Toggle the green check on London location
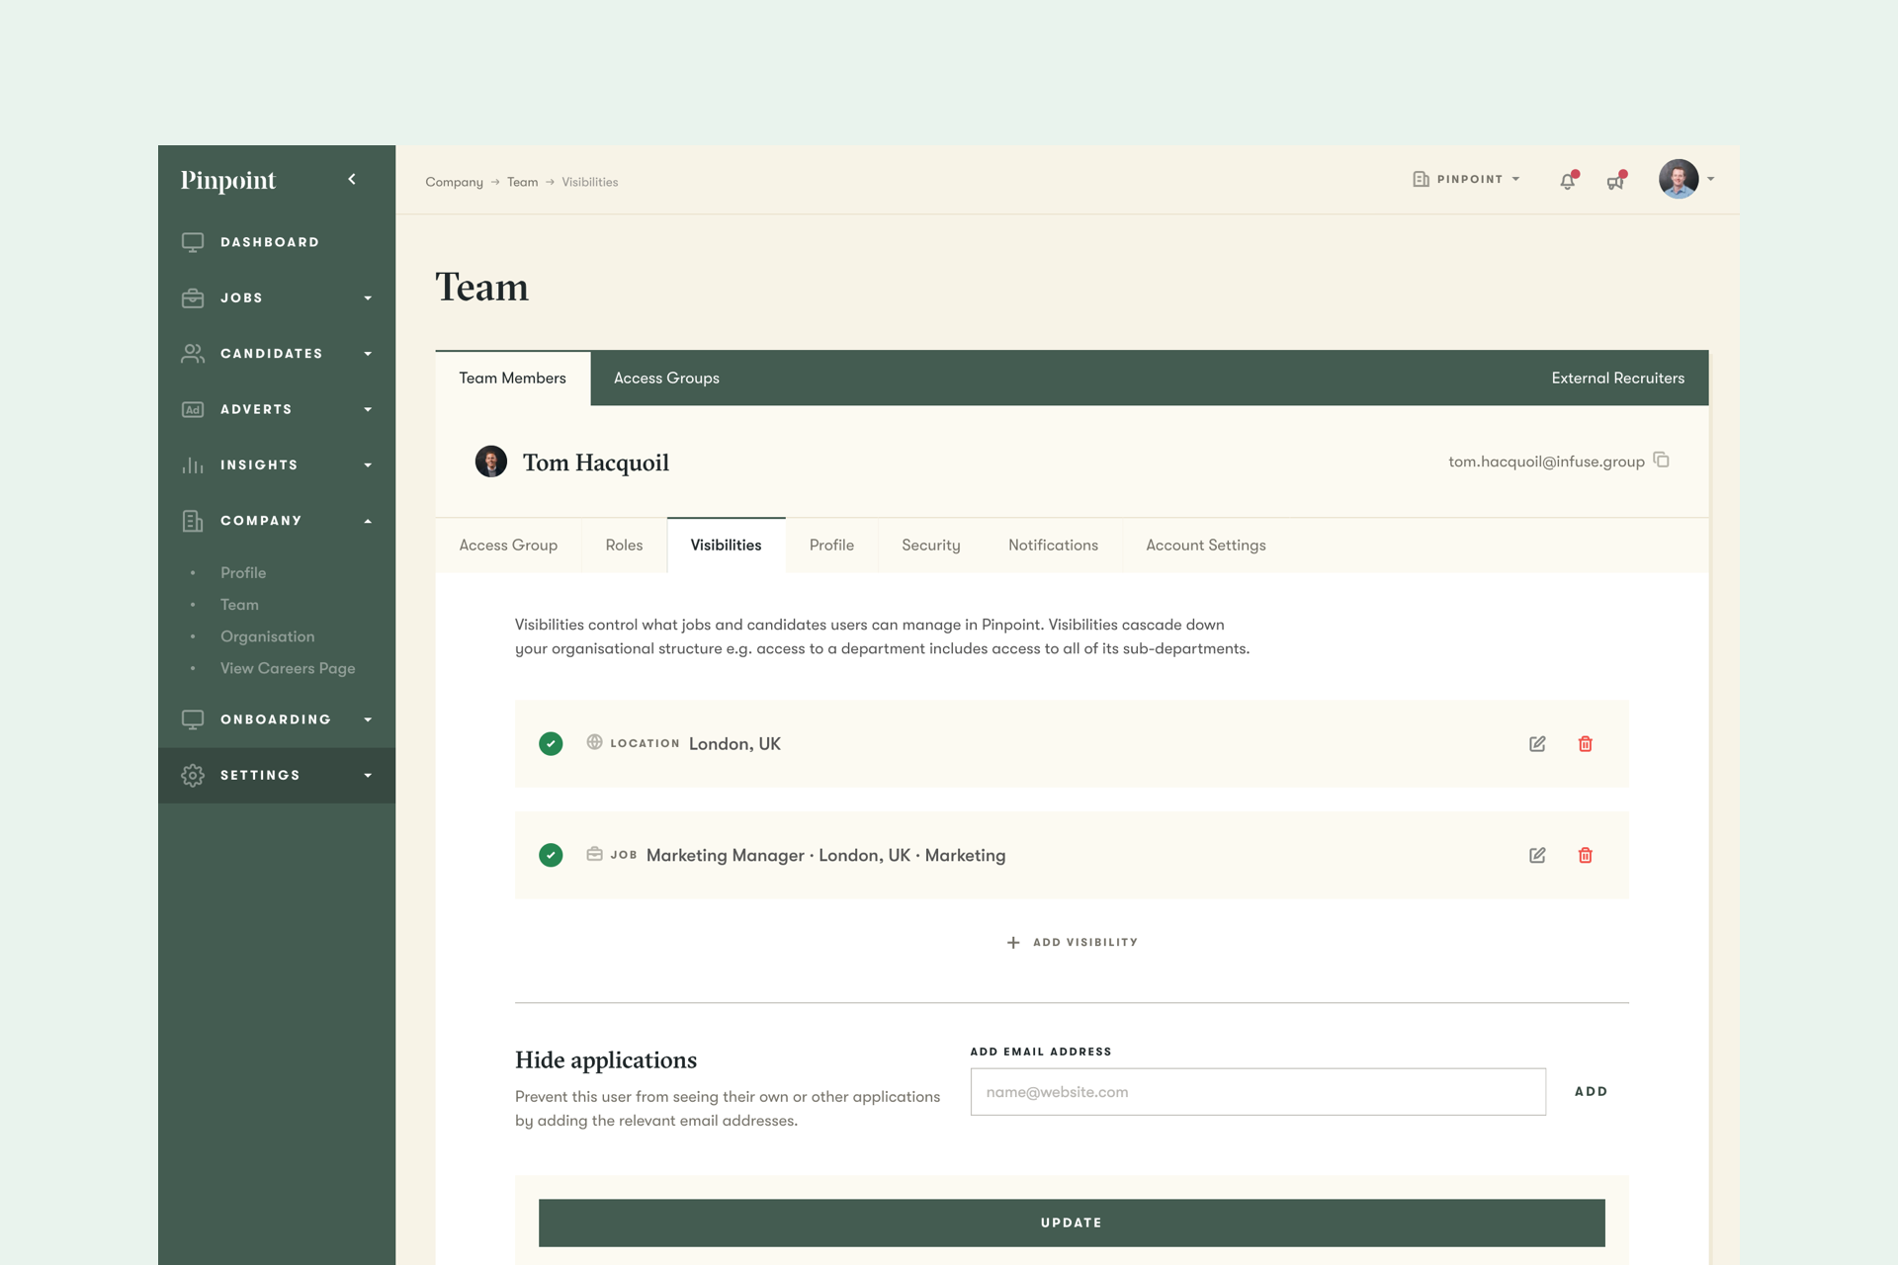This screenshot has height=1265, width=1898. pos(551,744)
